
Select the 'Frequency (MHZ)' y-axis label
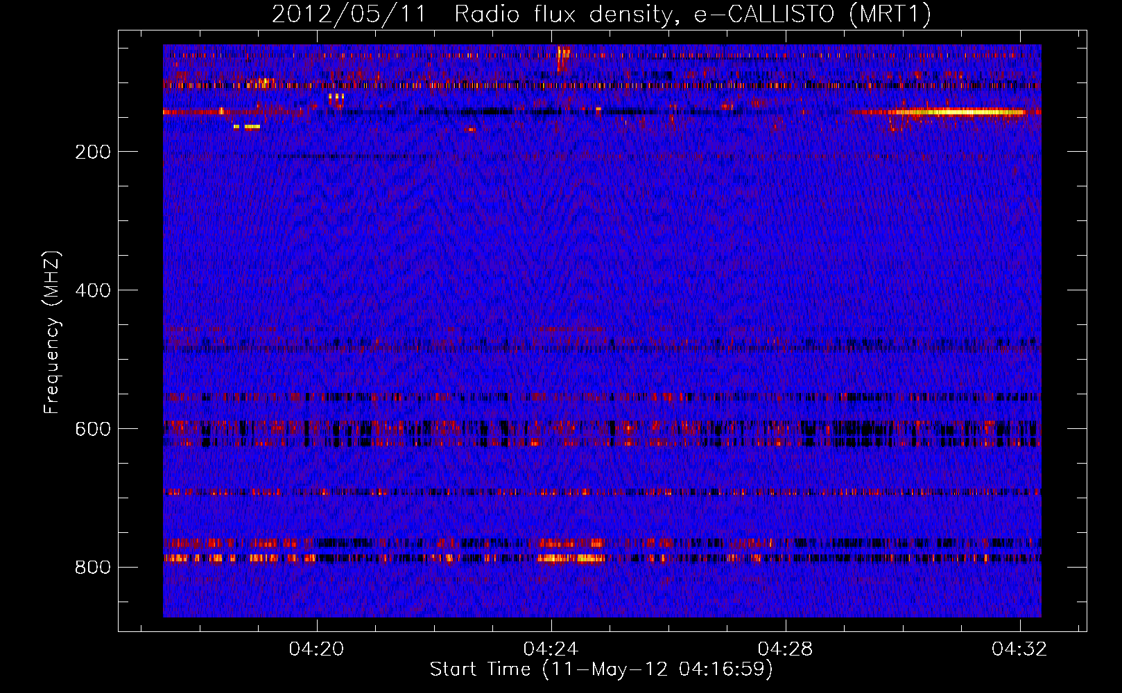point(52,333)
